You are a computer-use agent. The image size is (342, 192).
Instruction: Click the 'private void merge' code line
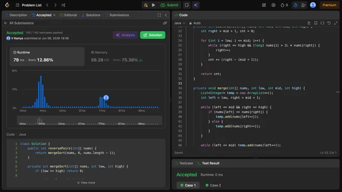click(249, 88)
